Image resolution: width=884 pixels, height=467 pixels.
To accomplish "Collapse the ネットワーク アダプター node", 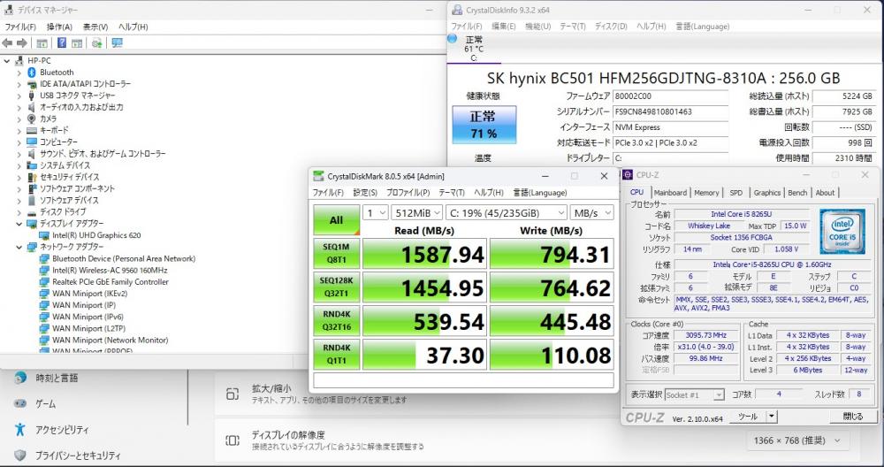I will [x=19, y=247].
